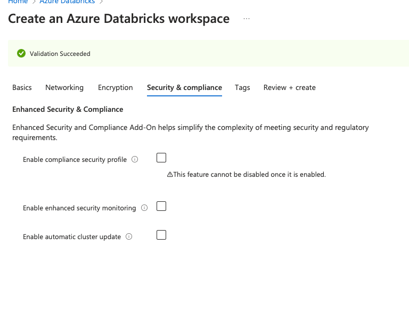The width and height of the screenshot is (409, 319).
Task: Open the Networking tab
Action: (64, 87)
